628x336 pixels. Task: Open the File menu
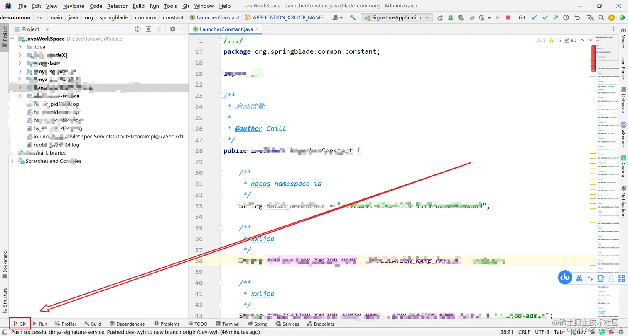[22, 6]
